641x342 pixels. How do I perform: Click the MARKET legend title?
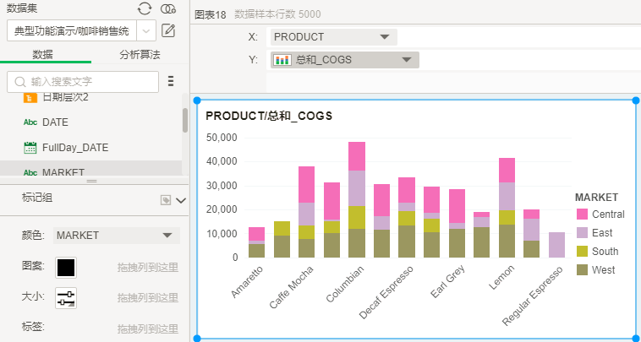596,198
